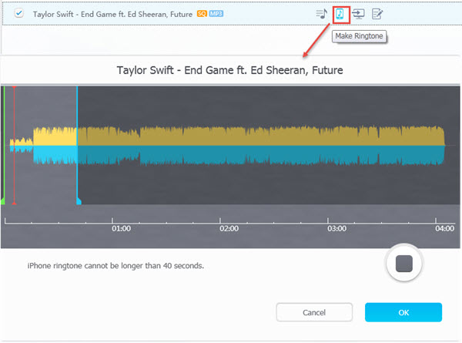Click the 01:00 mark on the timeline ruler
Image resolution: width=462 pixels, height=343 pixels.
121,229
